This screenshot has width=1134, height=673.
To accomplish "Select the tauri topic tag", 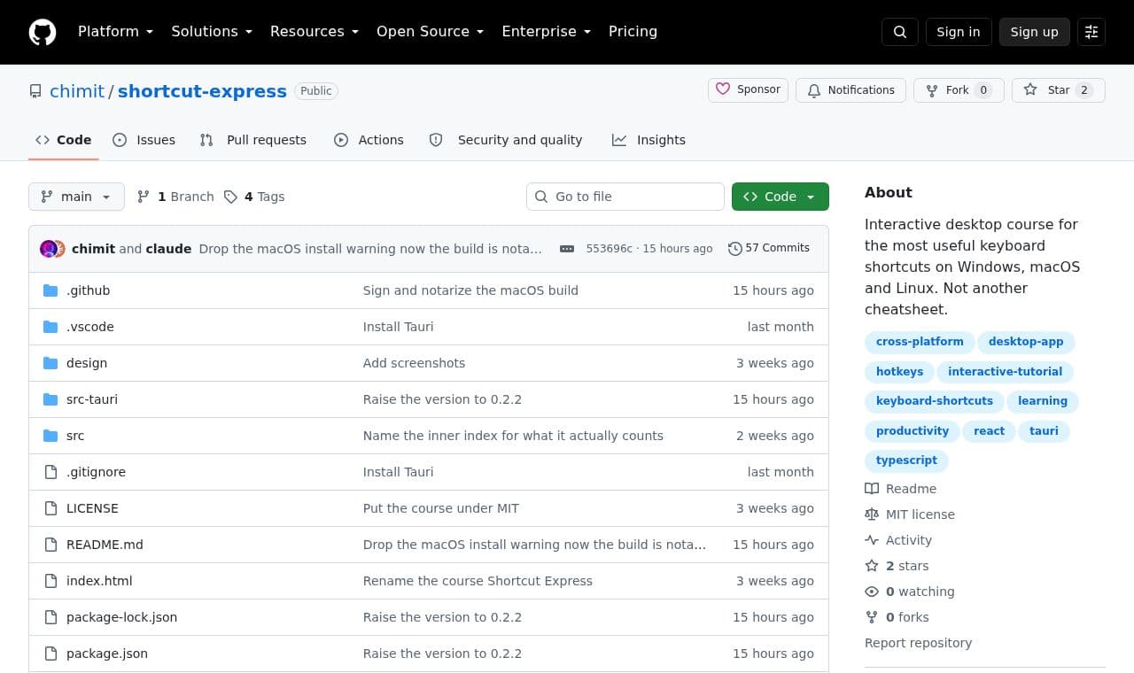I will pos(1044,431).
